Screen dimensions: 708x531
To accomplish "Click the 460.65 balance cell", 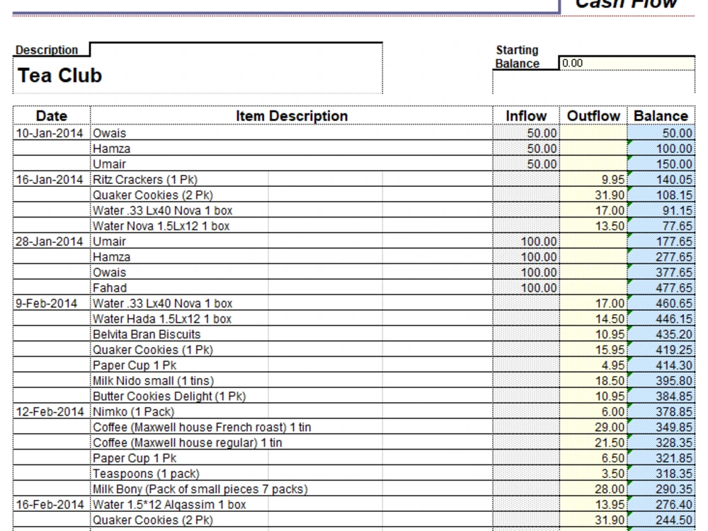I will 661,304.
